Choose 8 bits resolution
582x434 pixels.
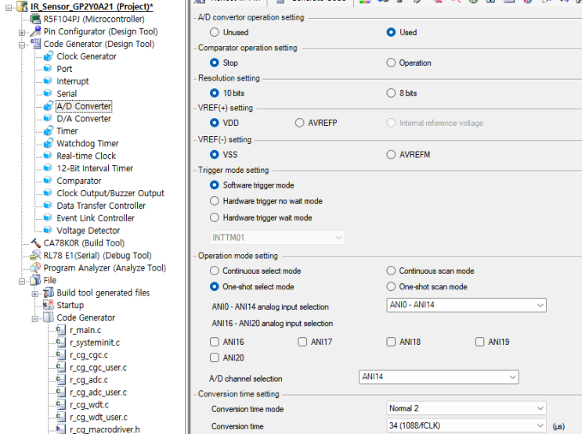pyautogui.click(x=391, y=93)
